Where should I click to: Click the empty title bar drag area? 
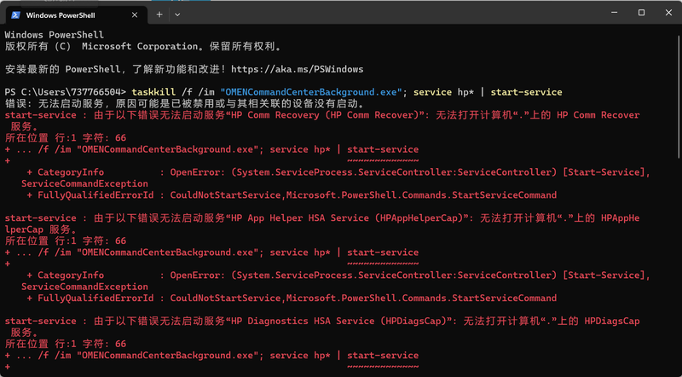tap(384, 13)
